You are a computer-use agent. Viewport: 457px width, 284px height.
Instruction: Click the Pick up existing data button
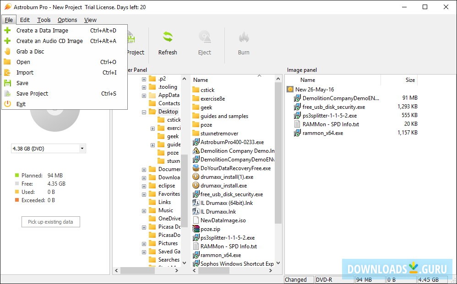[50, 221]
